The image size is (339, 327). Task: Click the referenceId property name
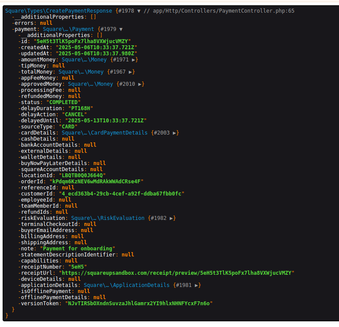point(38,188)
